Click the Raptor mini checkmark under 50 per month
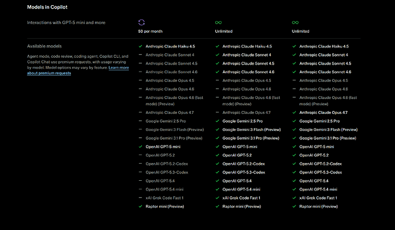This screenshot has height=230, width=395. [140, 207]
